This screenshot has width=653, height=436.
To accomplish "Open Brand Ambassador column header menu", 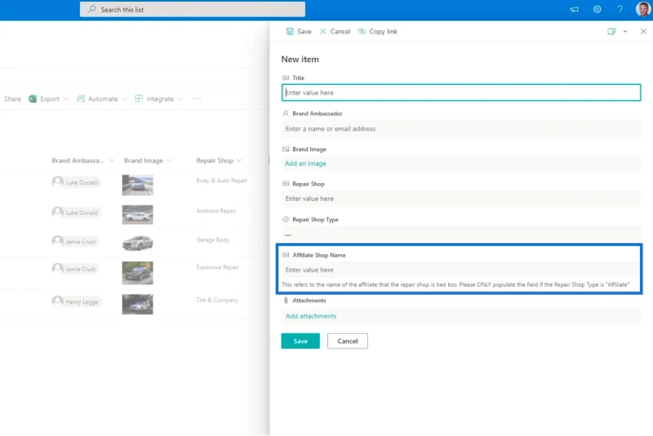I will pyautogui.click(x=82, y=160).
